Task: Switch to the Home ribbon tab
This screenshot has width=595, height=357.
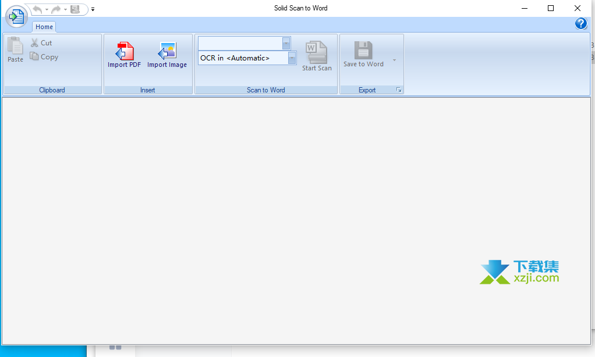Action: click(44, 27)
